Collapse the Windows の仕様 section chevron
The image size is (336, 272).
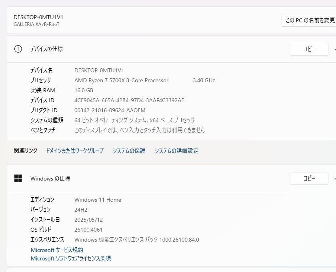pos(335,178)
